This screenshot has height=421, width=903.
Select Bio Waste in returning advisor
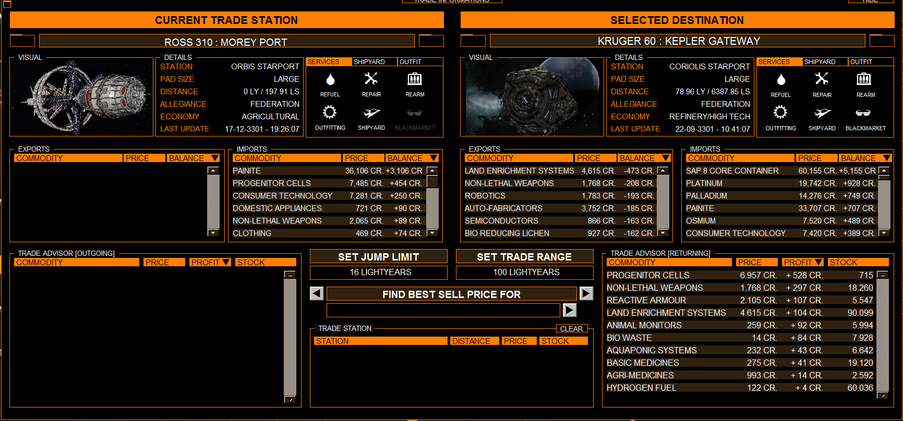[740, 338]
